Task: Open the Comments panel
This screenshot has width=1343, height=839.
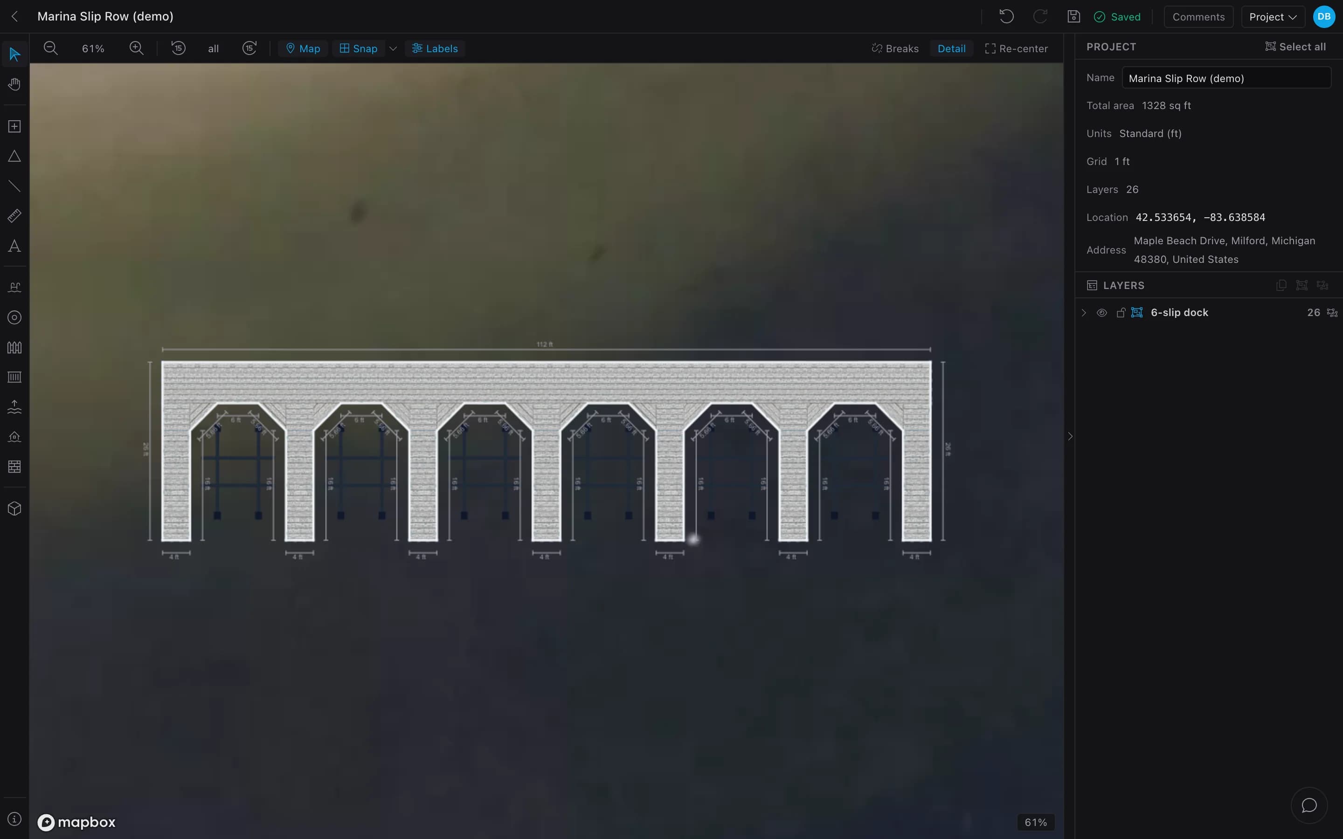Action: [x=1198, y=17]
